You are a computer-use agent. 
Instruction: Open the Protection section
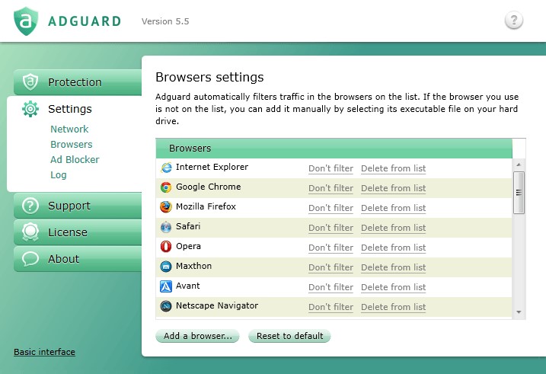[75, 82]
